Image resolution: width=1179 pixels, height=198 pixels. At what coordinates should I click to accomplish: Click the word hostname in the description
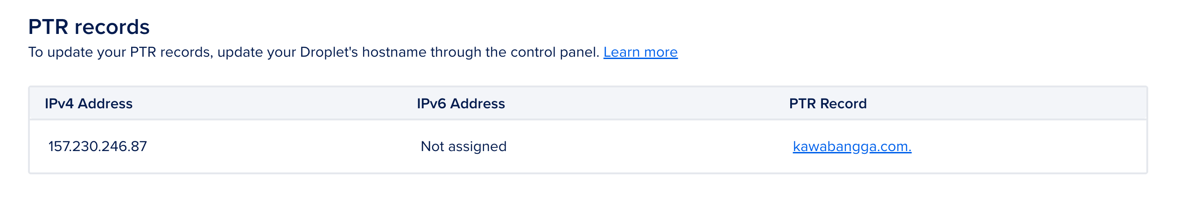tap(394, 52)
